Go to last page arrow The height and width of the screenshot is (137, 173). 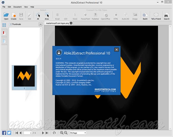pos(47,133)
